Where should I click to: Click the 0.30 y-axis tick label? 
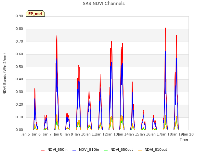pos(19,92)
